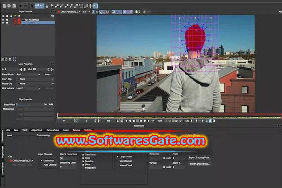Switch to the AdjustTrack tab
The height and width of the screenshot is (188, 282).
pos(37,130)
